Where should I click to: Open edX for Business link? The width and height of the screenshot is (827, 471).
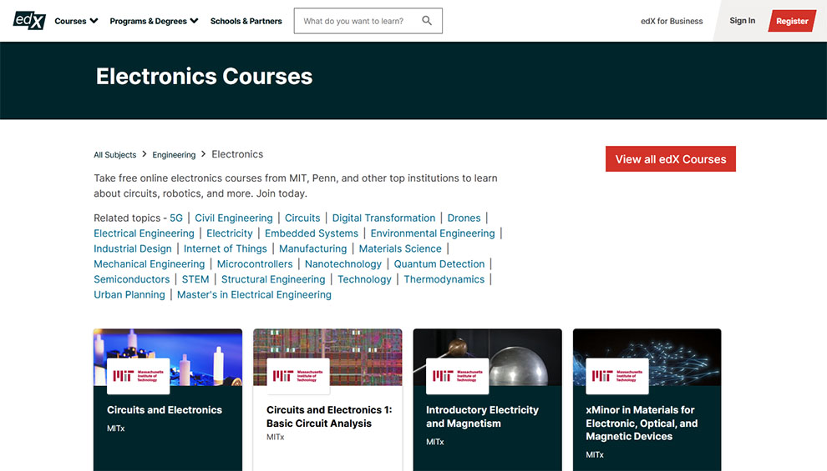pos(672,21)
